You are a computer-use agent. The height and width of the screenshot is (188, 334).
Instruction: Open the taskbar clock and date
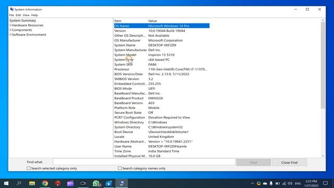pyautogui.click(x=311, y=183)
